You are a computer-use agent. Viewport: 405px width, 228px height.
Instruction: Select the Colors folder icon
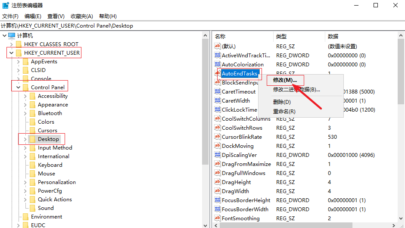[32, 122]
